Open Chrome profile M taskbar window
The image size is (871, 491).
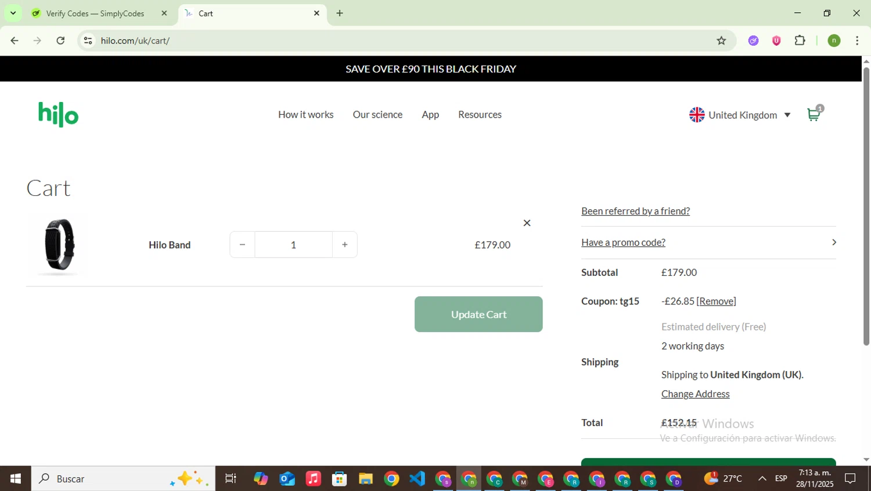[x=520, y=479]
